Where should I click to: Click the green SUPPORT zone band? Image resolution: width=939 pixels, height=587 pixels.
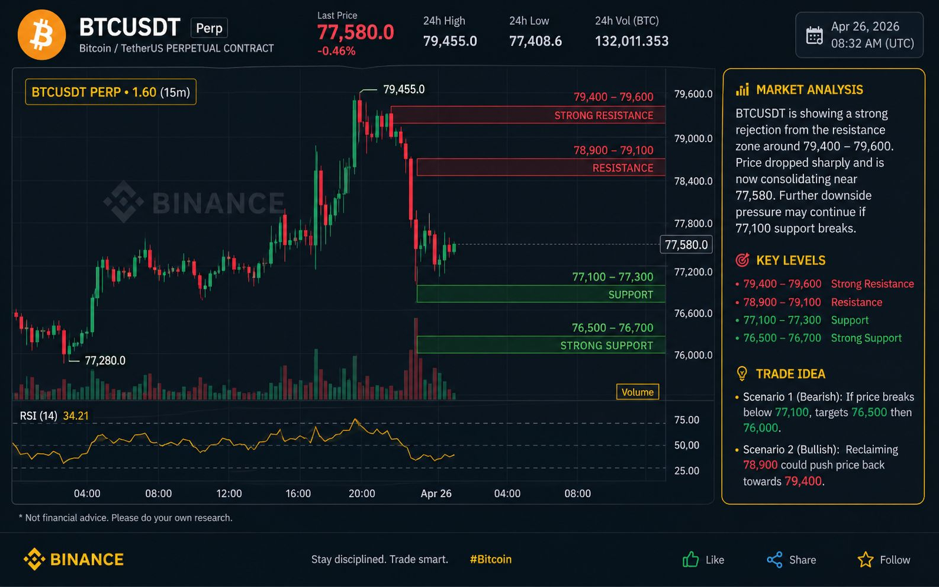(541, 294)
